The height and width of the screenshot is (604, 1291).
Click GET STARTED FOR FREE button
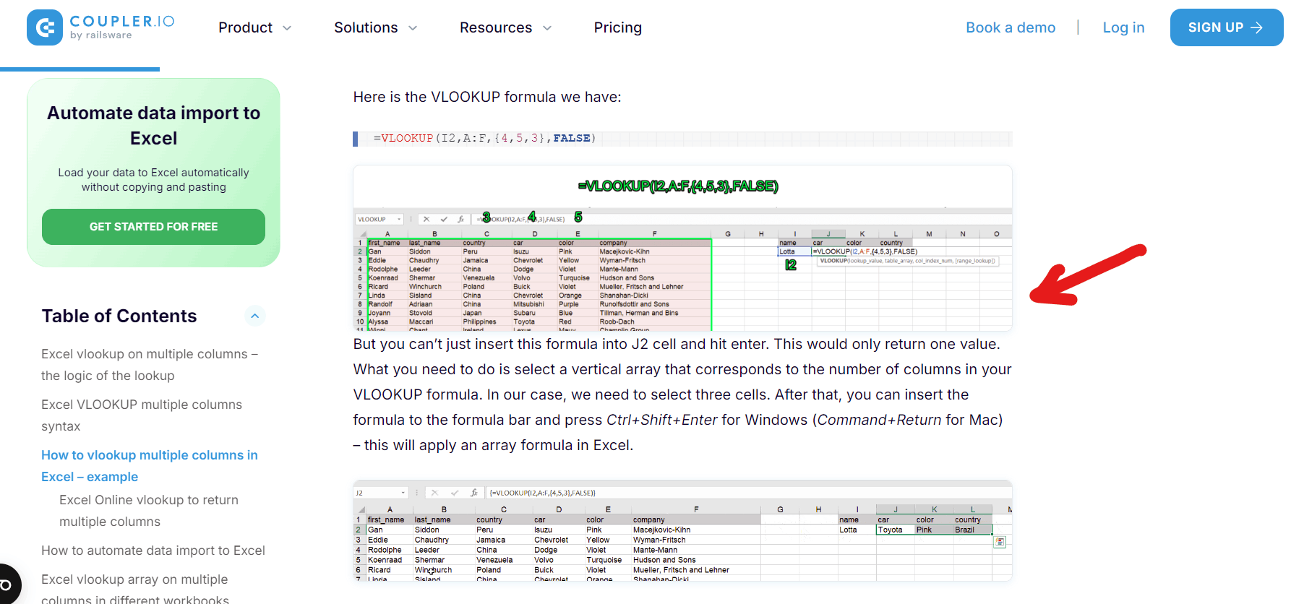pyautogui.click(x=153, y=227)
